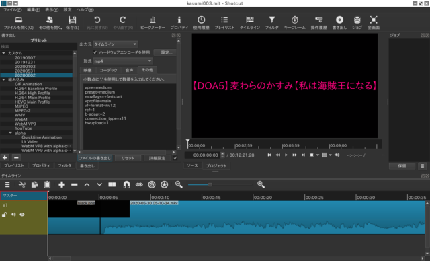Screen dimensions: 430x261
Task: Toggle ripple all tracks asterisk icon
Action: (x=164, y=185)
